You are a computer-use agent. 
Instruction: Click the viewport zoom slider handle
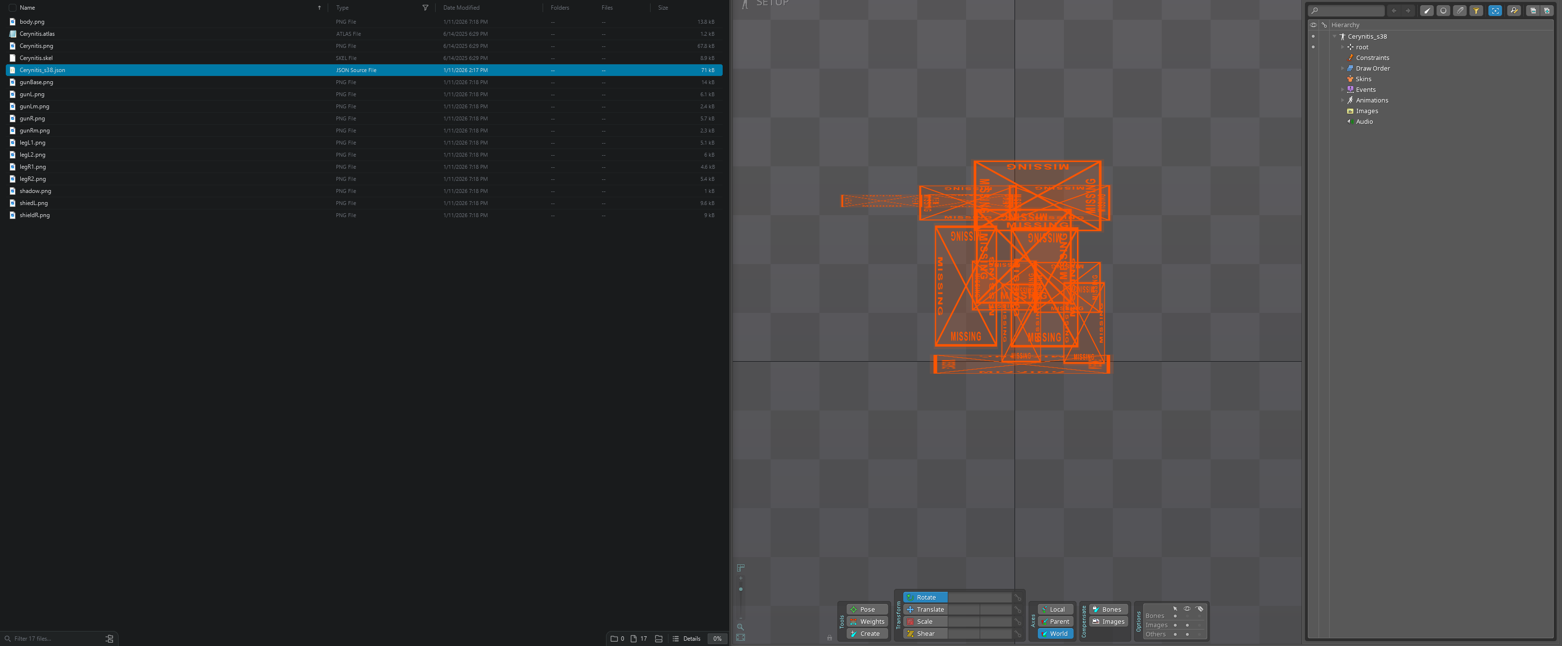coord(741,589)
